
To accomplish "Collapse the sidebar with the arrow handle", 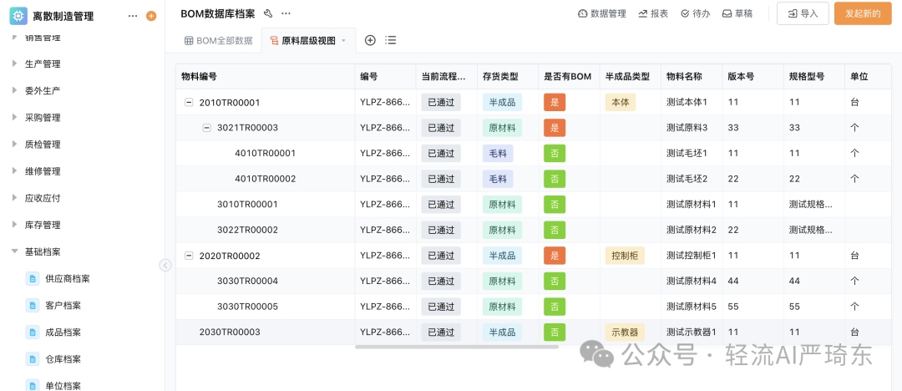I will 165,265.
